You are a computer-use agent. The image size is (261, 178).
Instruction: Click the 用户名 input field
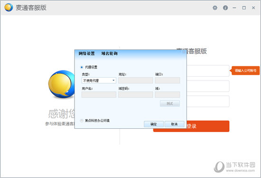click(x=99, y=95)
